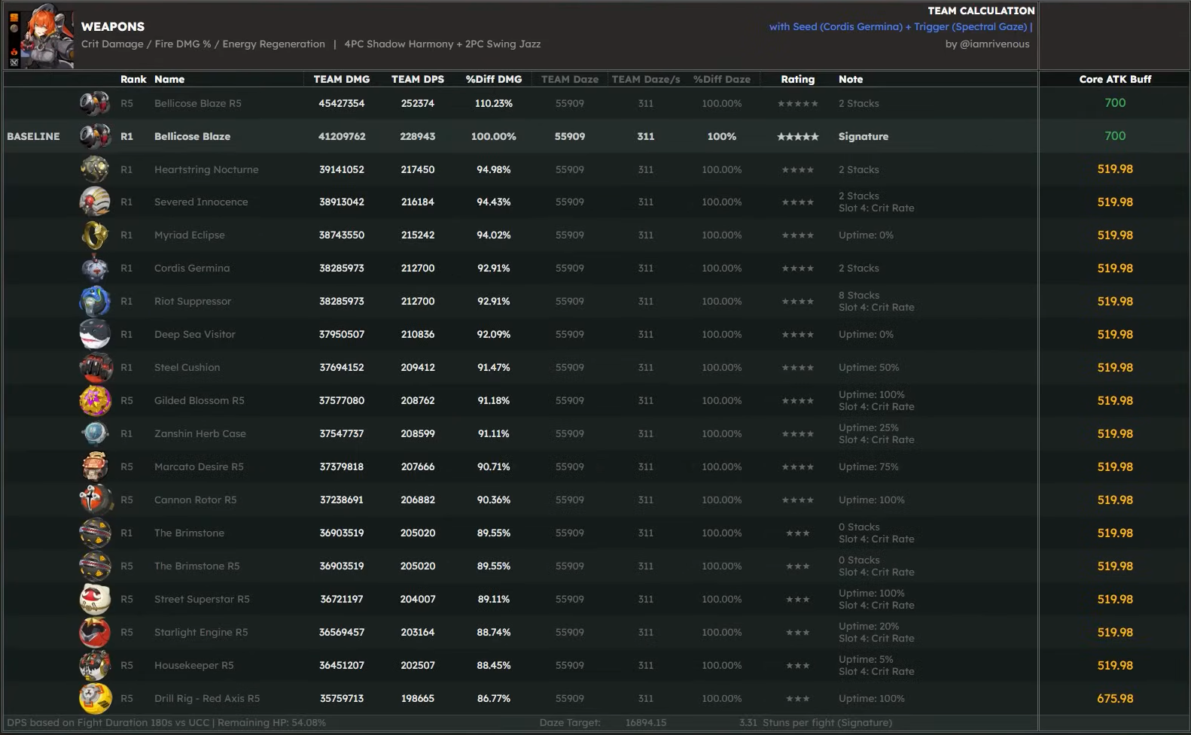
Task: Select the "%Diff Daze" column header
Action: 722,79
